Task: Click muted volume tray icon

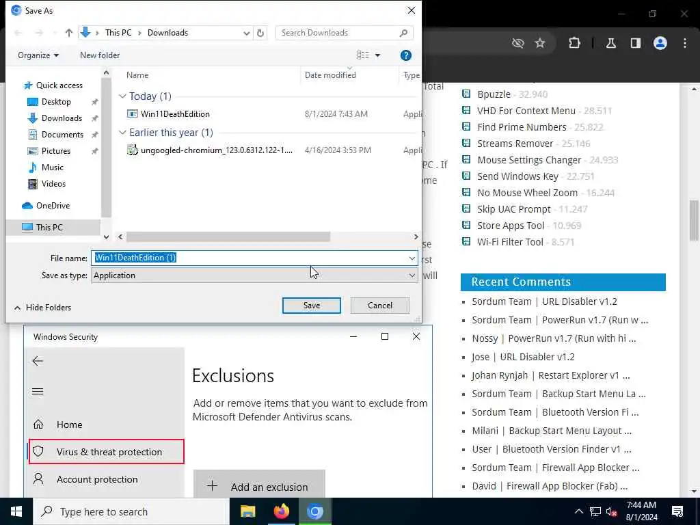Action: (x=611, y=511)
